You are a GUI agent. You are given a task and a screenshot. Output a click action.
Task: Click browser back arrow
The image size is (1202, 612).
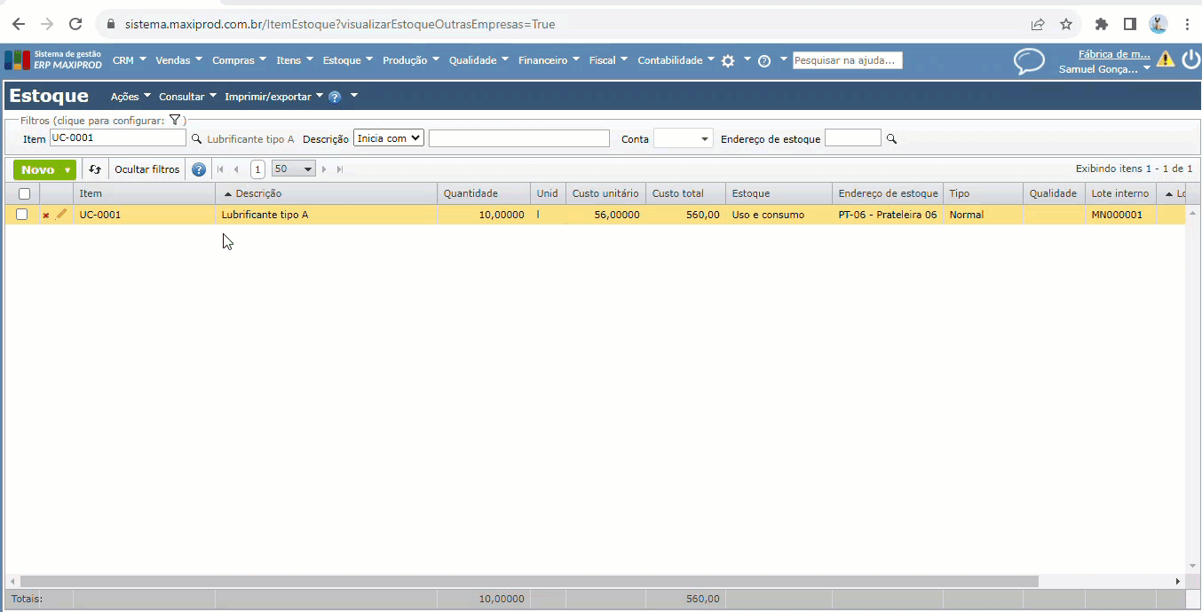[19, 24]
